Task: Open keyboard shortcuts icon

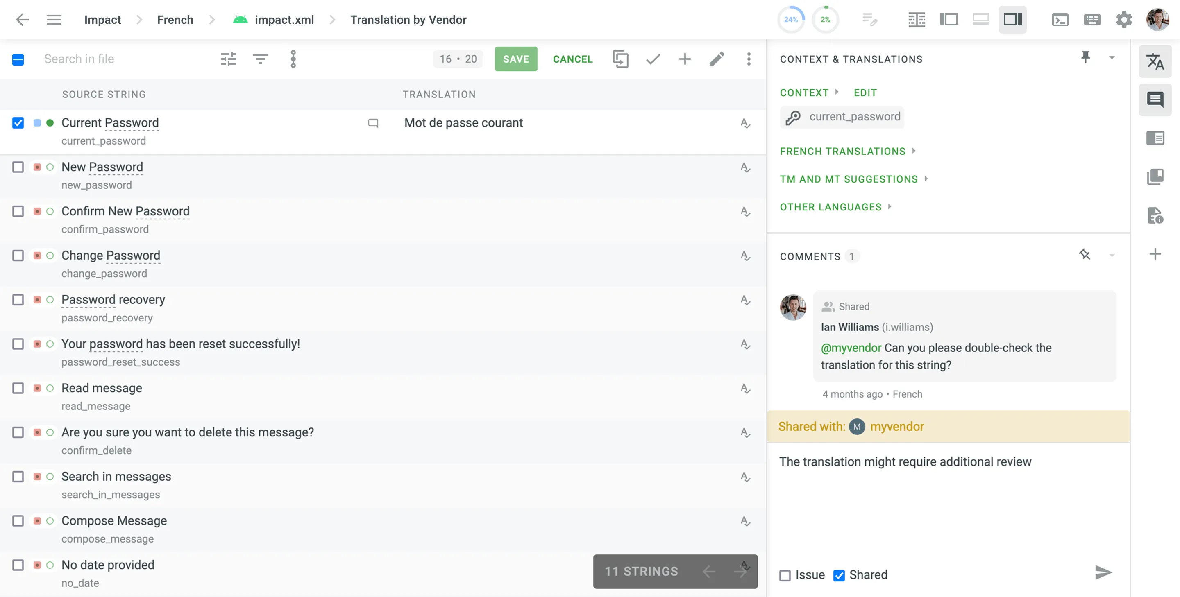Action: pyautogui.click(x=1092, y=19)
